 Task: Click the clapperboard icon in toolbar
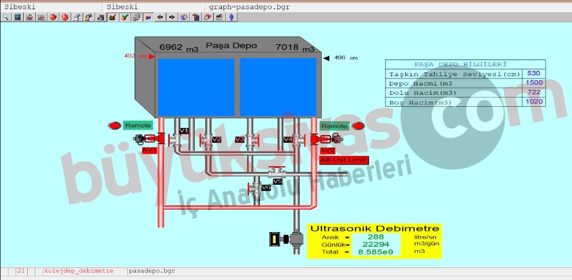(x=220, y=18)
